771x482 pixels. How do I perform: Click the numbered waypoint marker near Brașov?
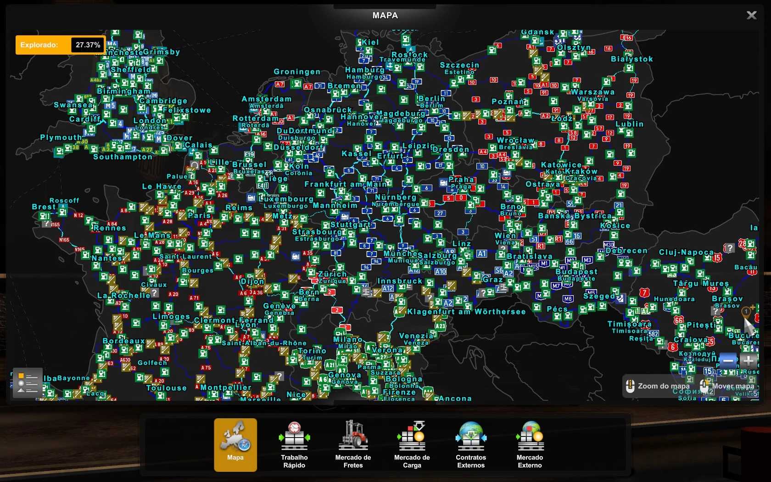pos(746,312)
